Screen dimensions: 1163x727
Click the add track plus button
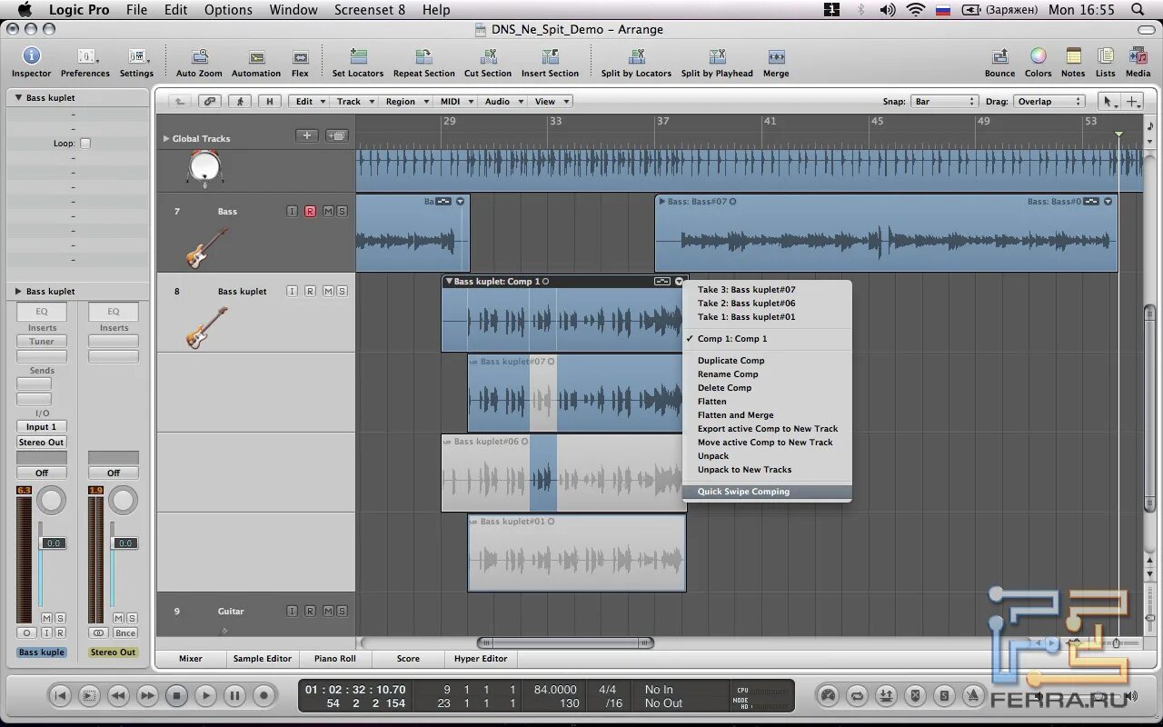307,136
